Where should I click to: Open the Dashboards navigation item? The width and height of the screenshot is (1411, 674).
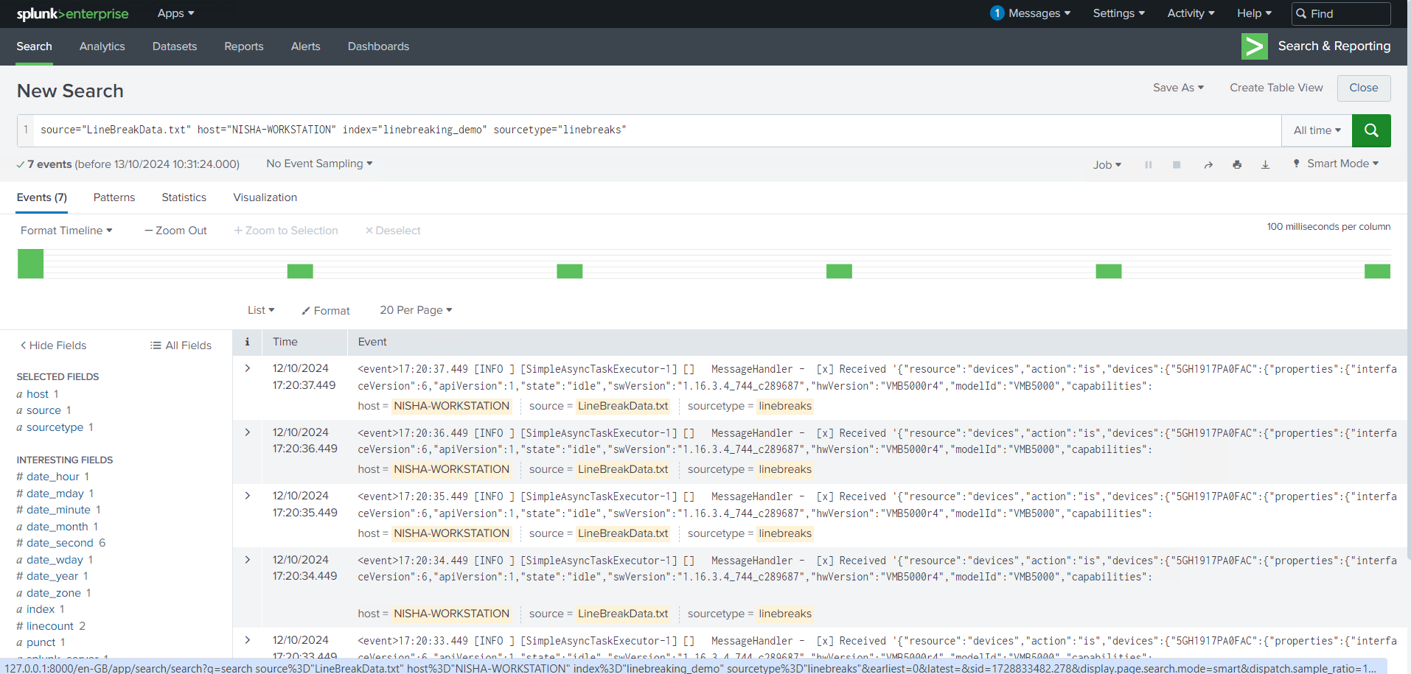pos(378,46)
